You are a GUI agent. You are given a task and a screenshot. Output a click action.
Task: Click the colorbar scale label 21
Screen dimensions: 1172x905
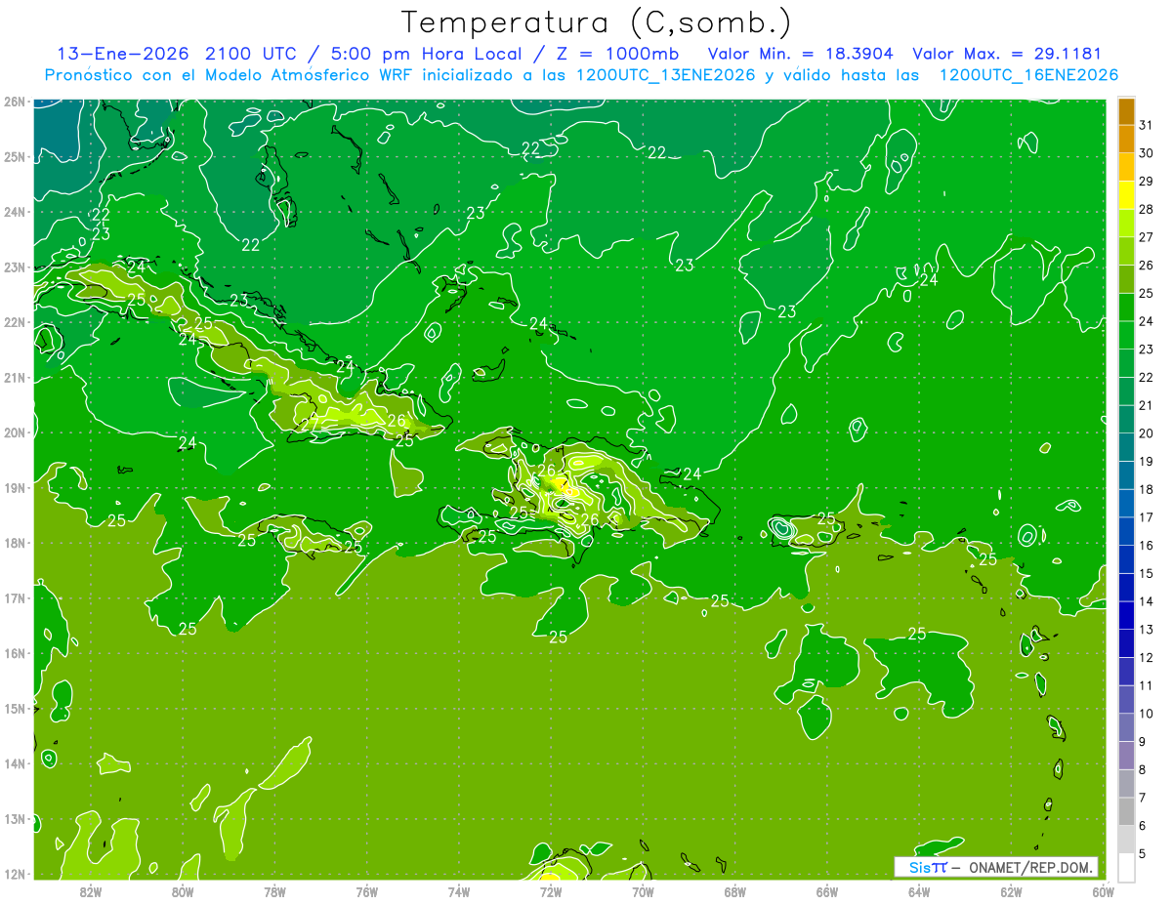tap(1146, 405)
